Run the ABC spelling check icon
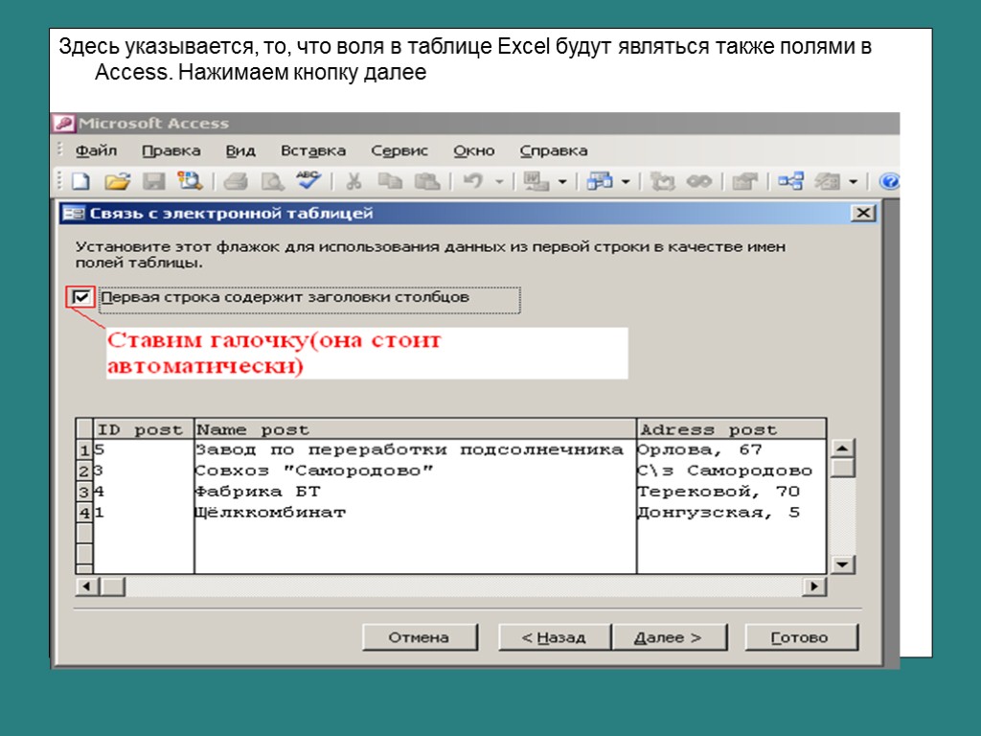 (308, 181)
